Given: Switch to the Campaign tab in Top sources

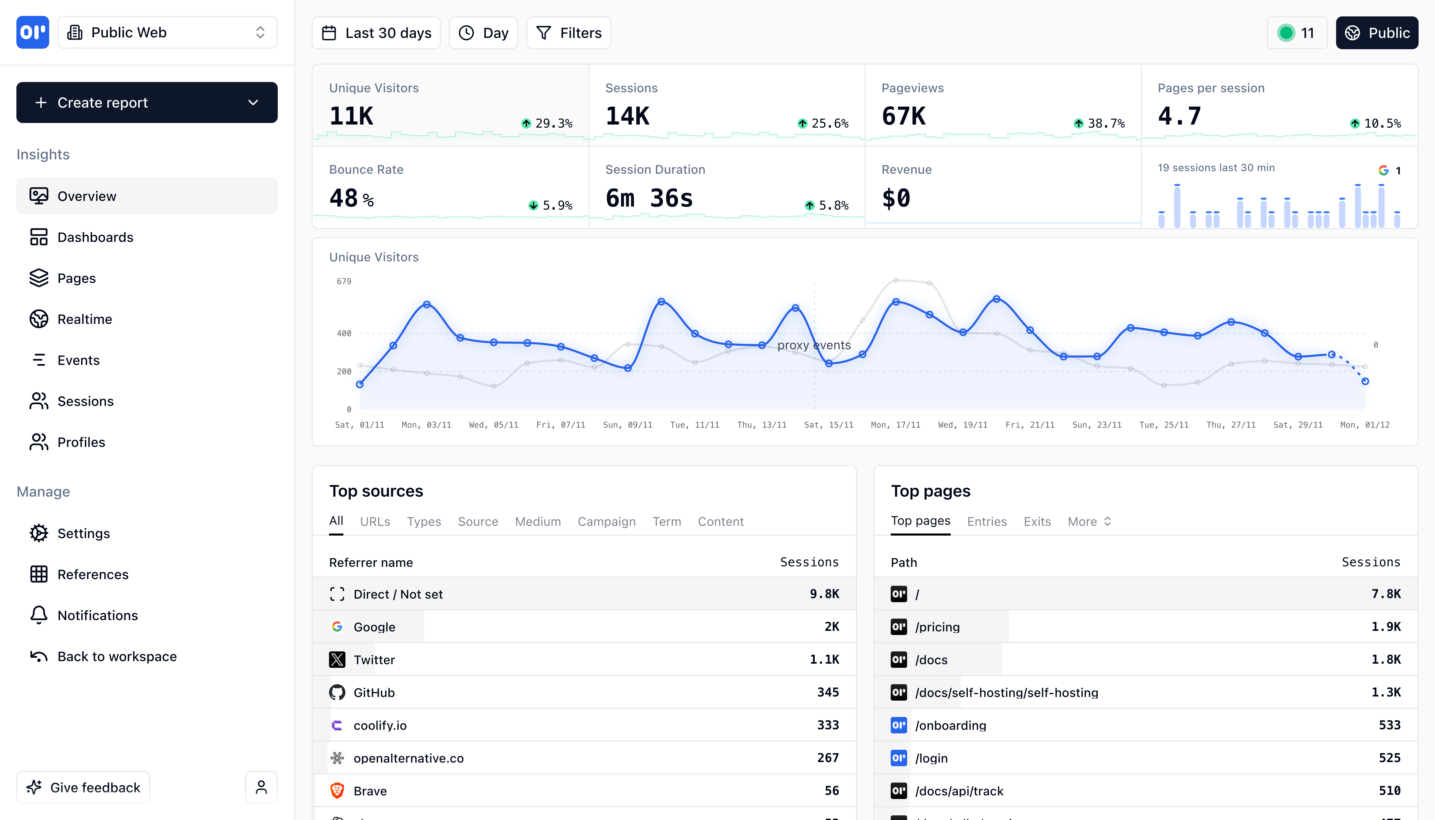Looking at the screenshot, I should coord(607,521).
